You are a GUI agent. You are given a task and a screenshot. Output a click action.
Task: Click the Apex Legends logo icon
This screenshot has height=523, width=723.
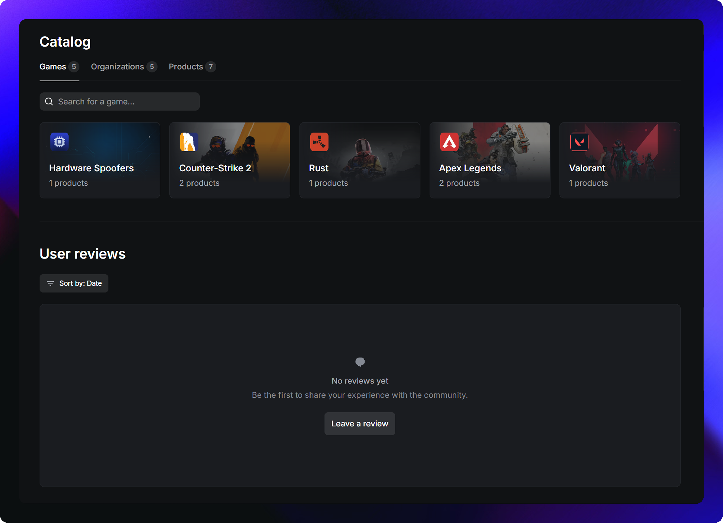(449, 142)
